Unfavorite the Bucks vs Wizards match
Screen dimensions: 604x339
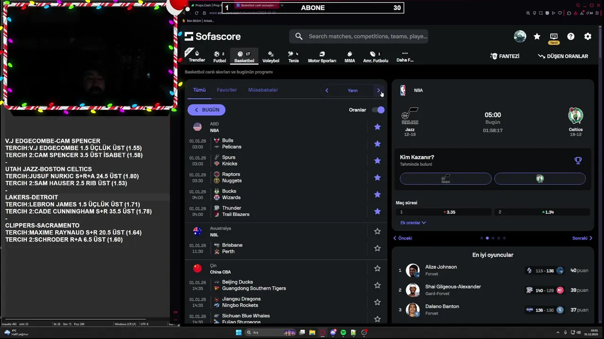(377, 194)
